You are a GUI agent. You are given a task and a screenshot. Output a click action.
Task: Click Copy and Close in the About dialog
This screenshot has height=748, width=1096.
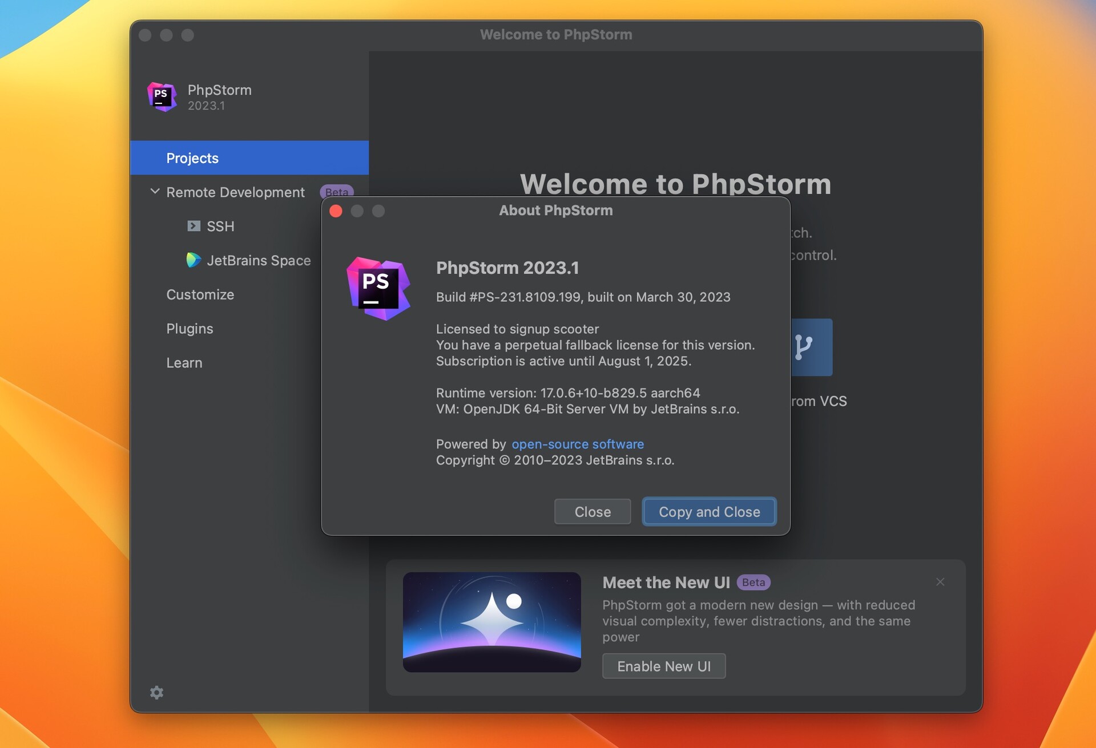pos(709,512)
